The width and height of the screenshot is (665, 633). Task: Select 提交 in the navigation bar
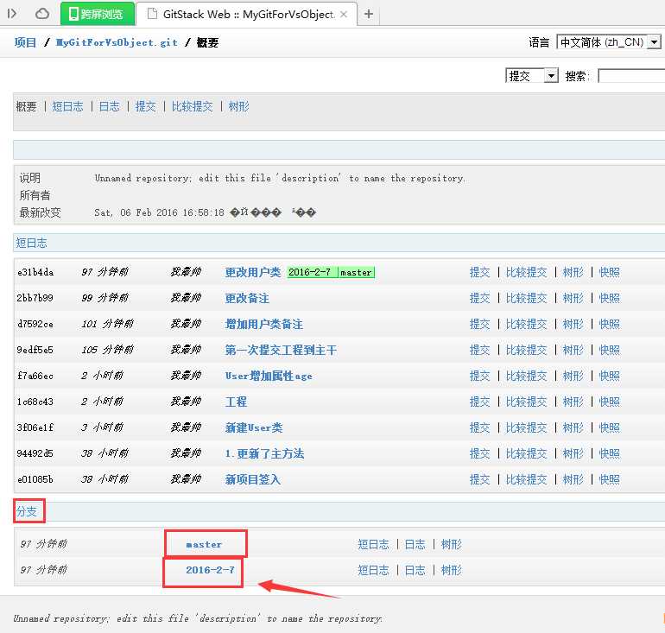click(x=145, y=106)
